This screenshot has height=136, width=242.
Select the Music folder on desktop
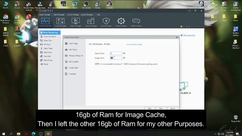(x=236, y=18)
